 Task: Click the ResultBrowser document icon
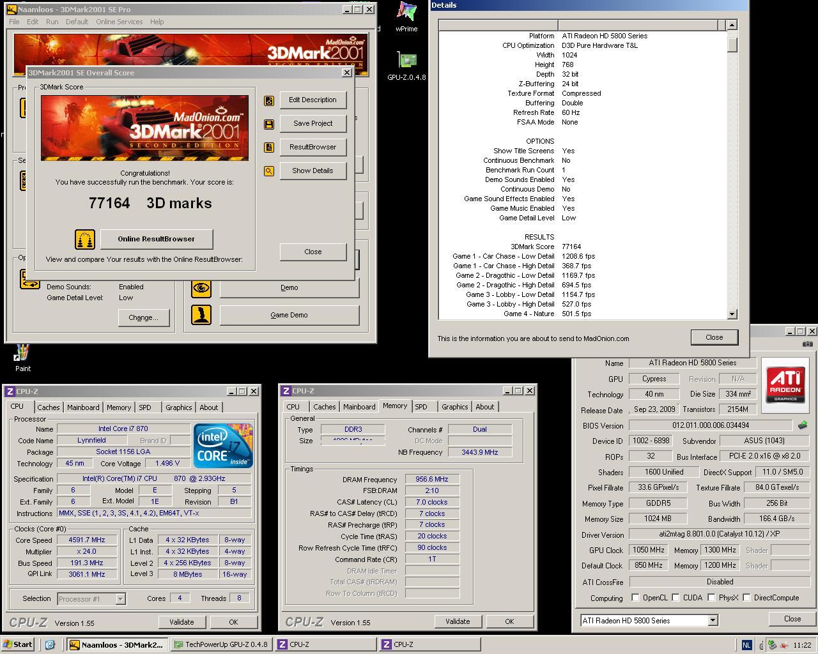pyautogui.click(x=269, y=148)
